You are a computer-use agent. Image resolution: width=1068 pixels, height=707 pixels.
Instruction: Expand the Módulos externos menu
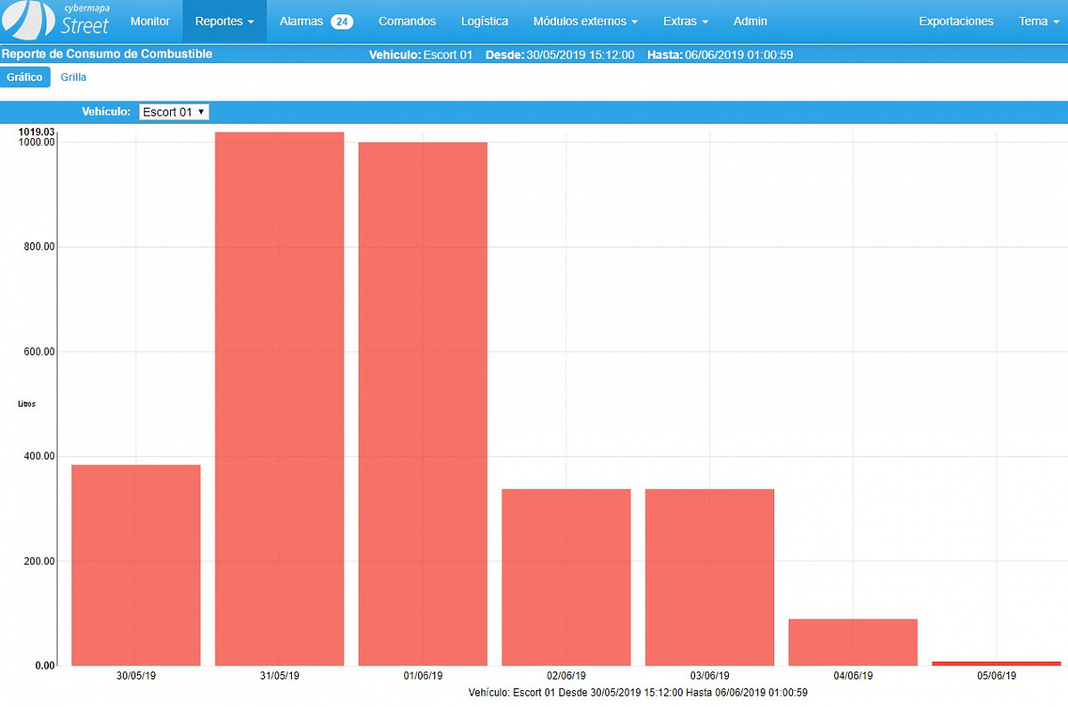pos(586,20)
